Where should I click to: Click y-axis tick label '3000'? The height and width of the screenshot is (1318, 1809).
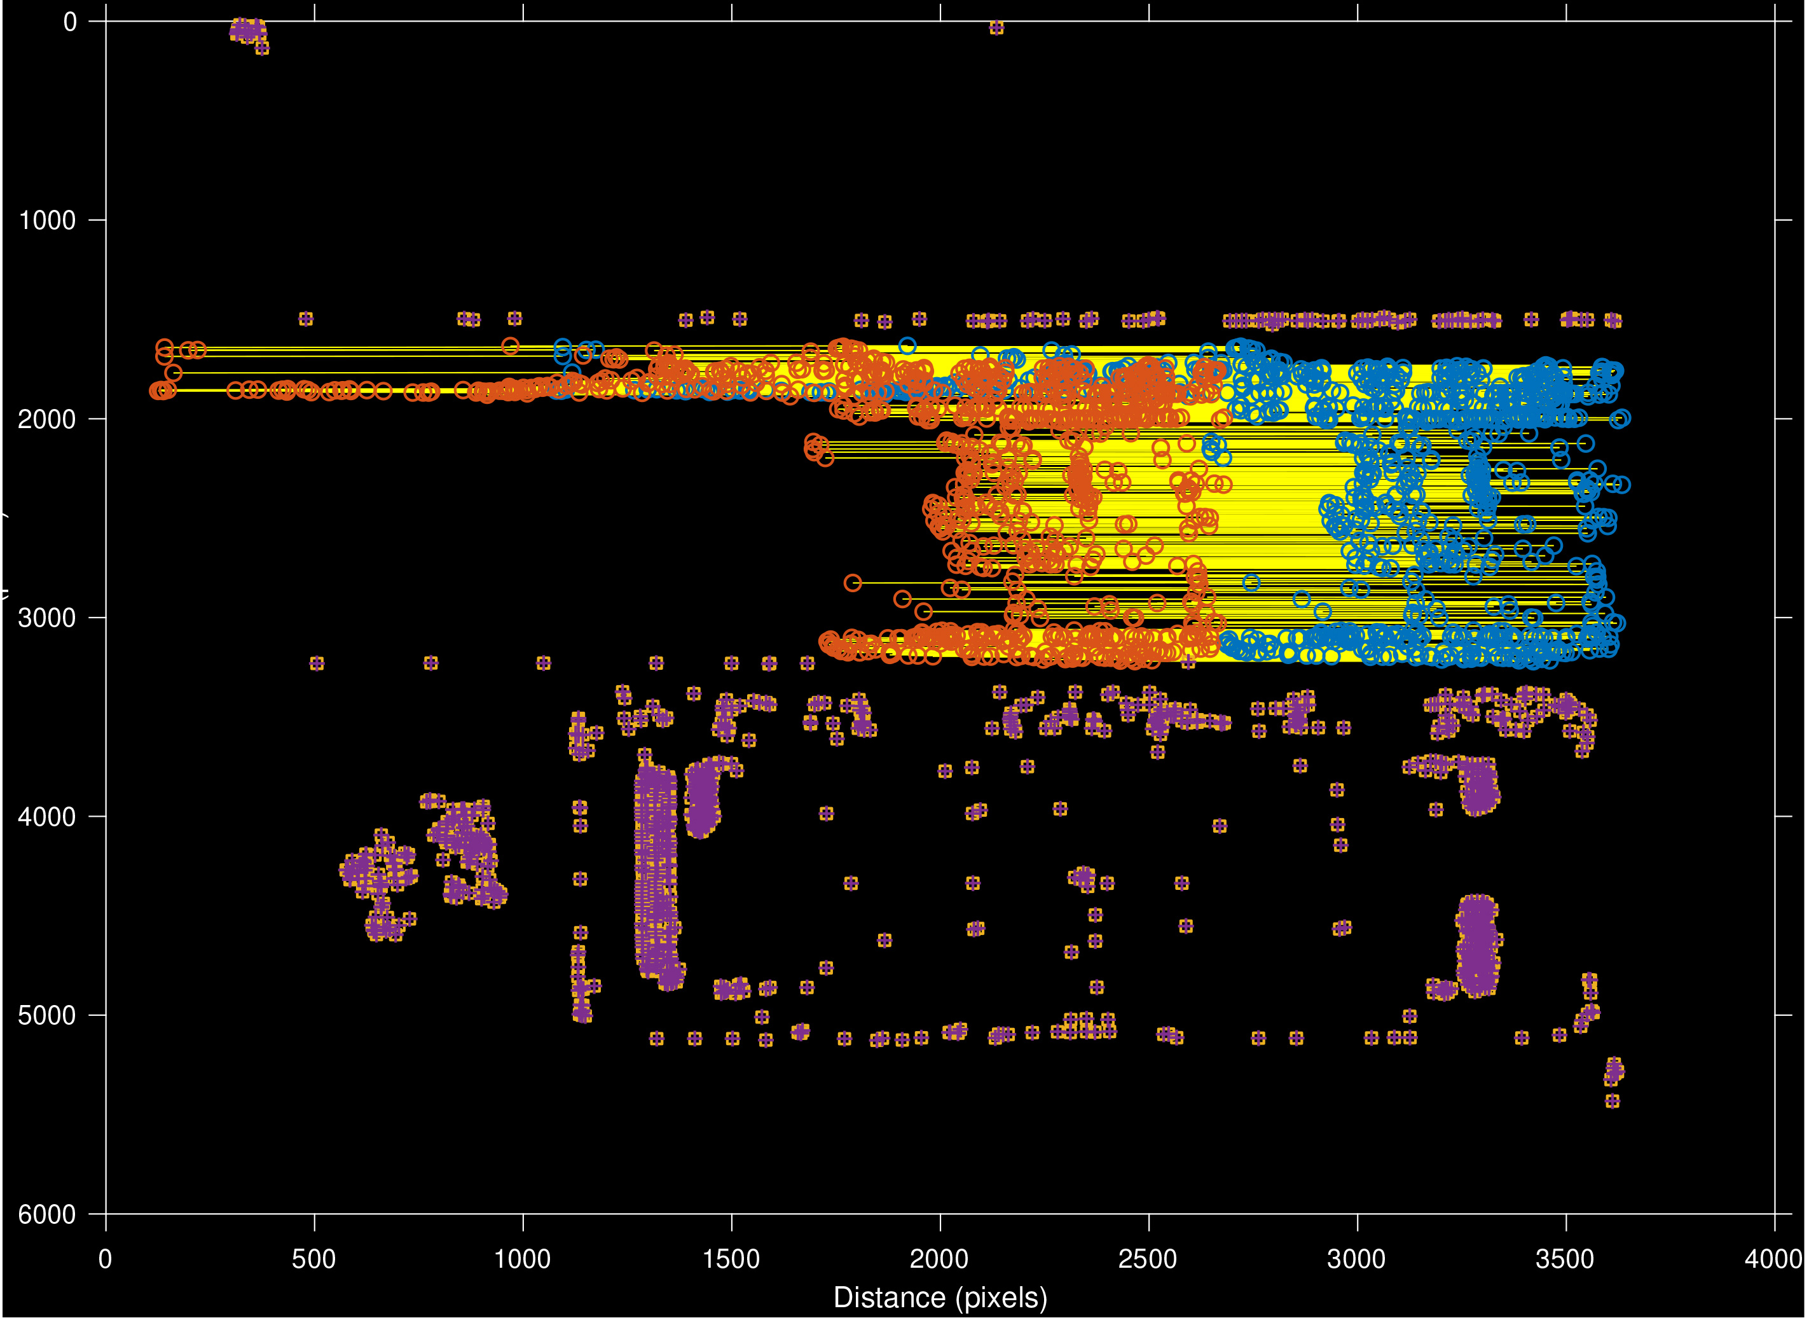(x=47, y=618)
